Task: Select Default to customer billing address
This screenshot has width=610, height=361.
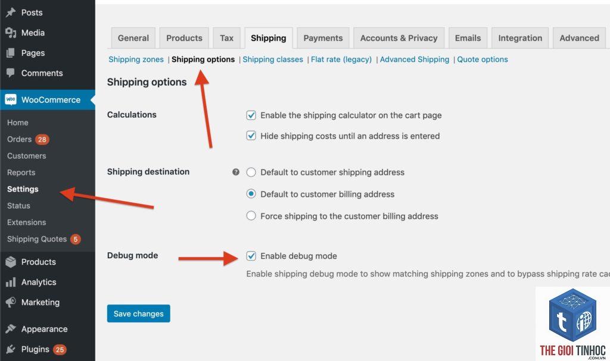Action: click(x=251, y=194)
